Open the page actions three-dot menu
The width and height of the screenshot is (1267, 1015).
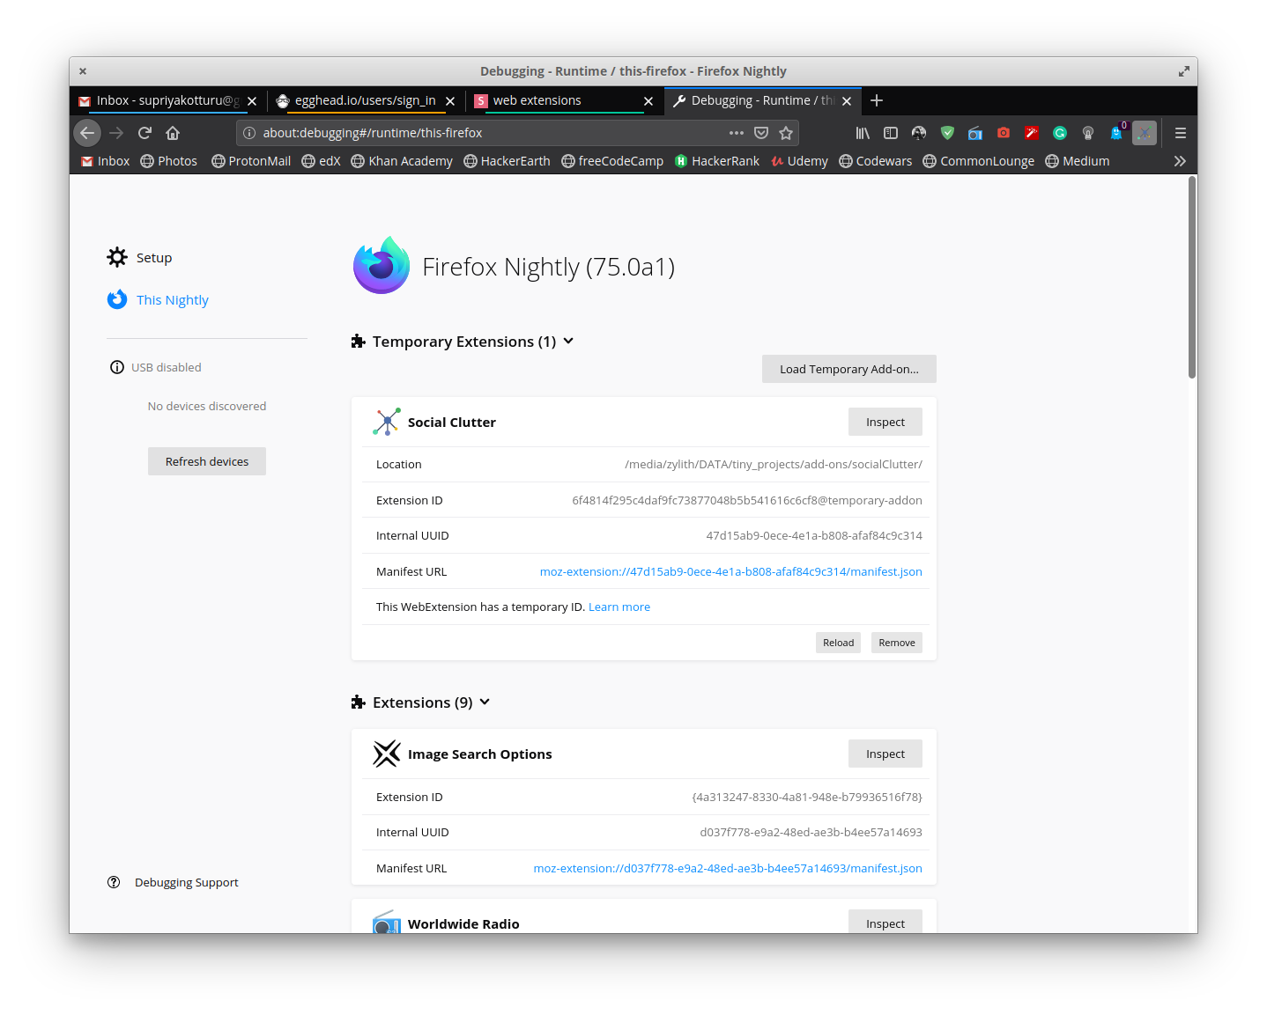pos(737,133)
